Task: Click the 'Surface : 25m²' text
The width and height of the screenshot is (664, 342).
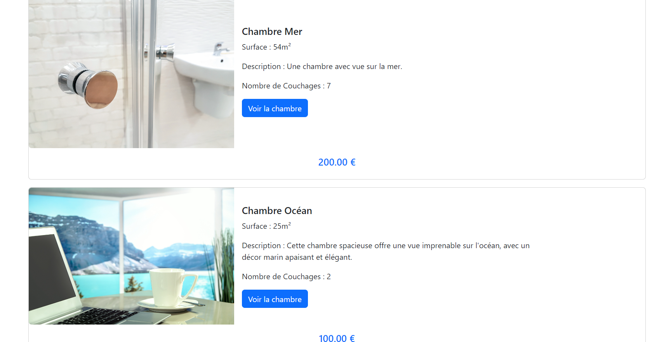Action: (x=266, y=226)
